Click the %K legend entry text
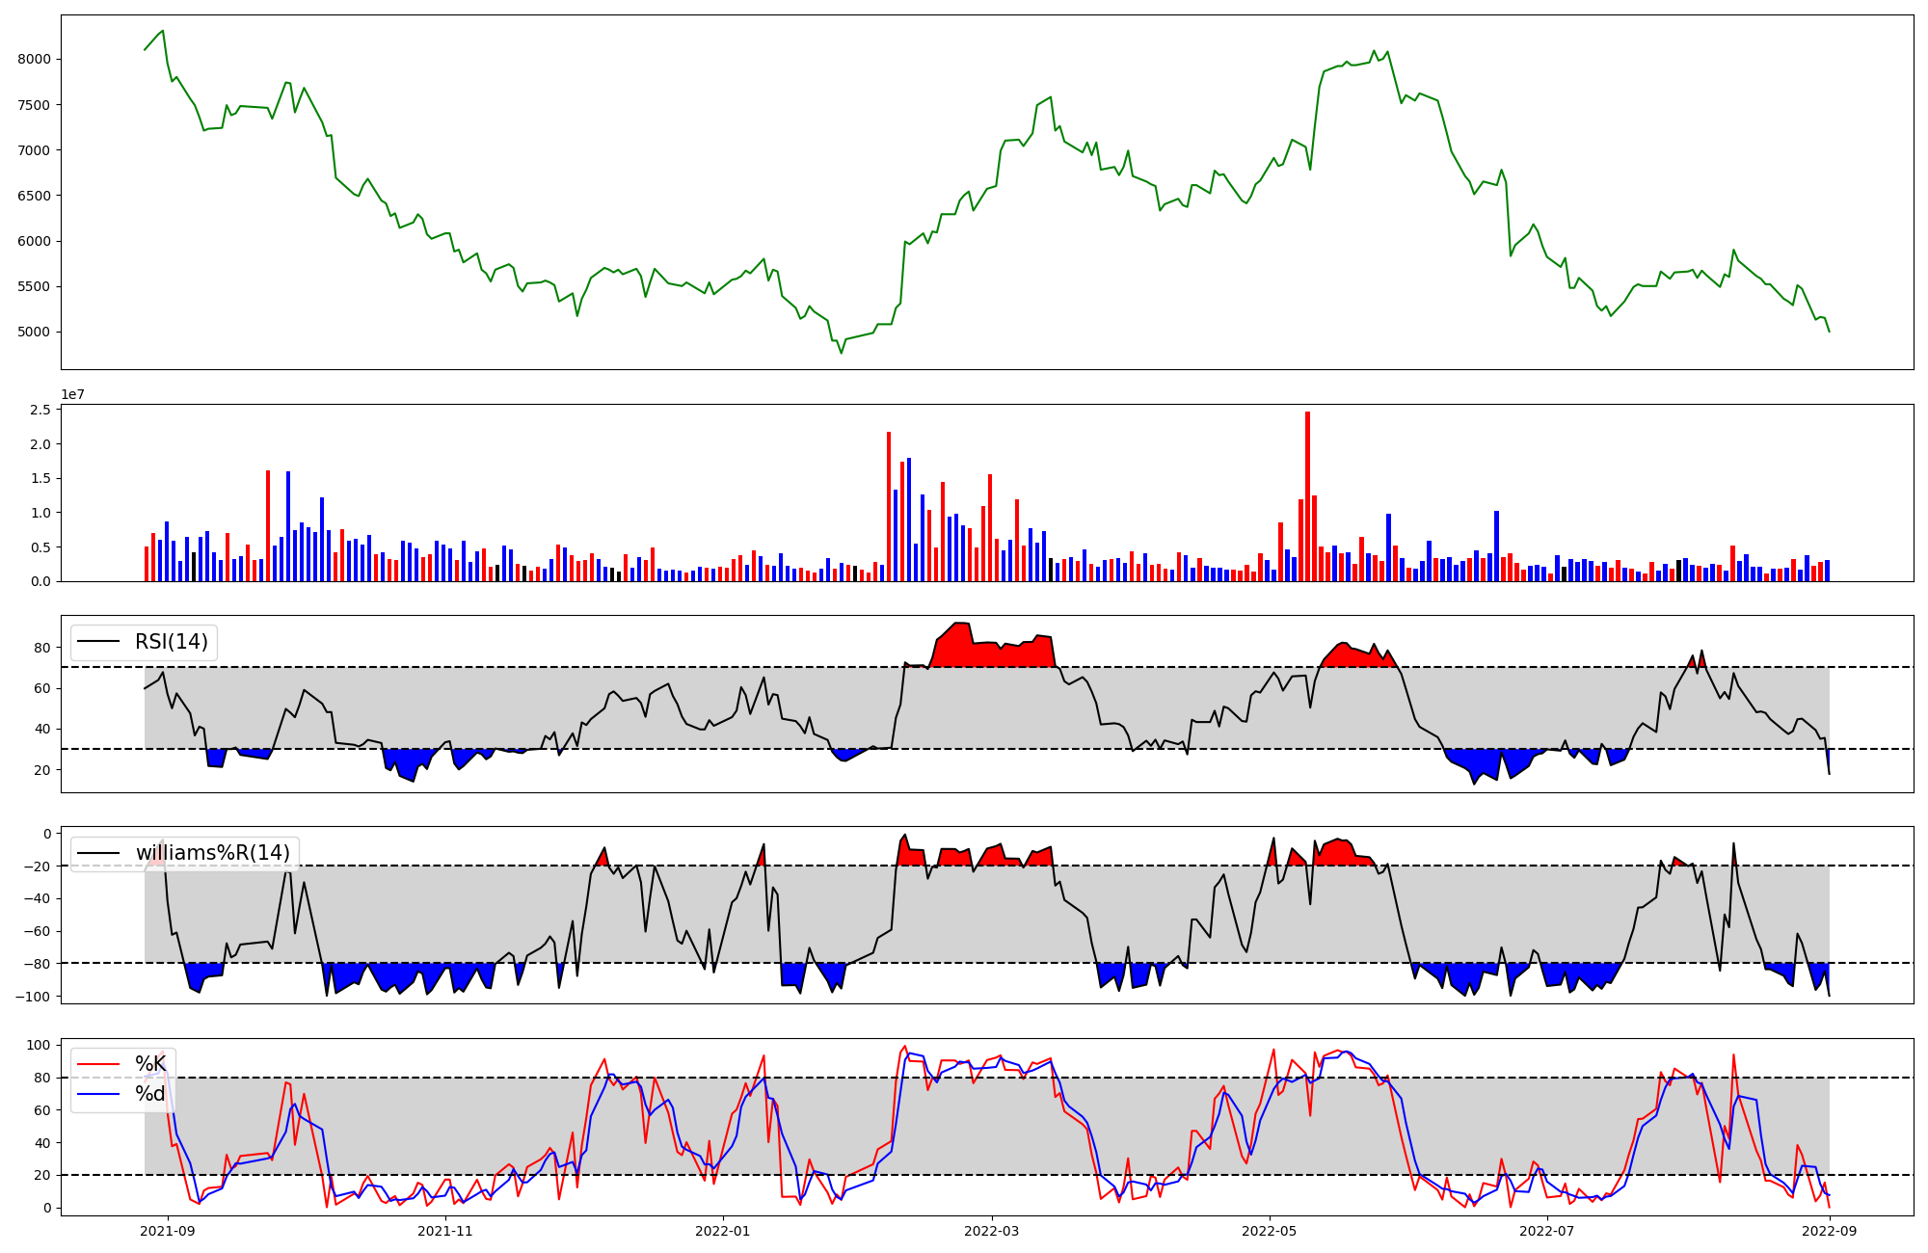Image resolution: width=1928 pixels, height=1253 pixels. (x=150, y=1064)
